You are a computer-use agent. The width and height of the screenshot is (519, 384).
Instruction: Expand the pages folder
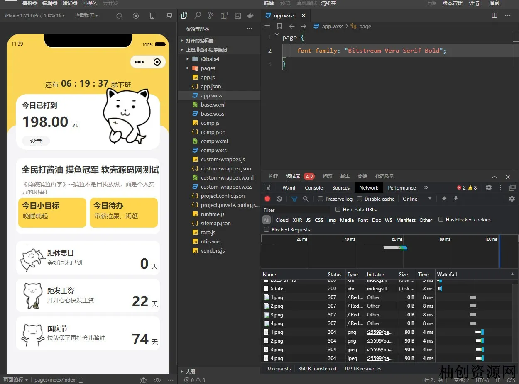pyautogui.click(x=208, y=68)
